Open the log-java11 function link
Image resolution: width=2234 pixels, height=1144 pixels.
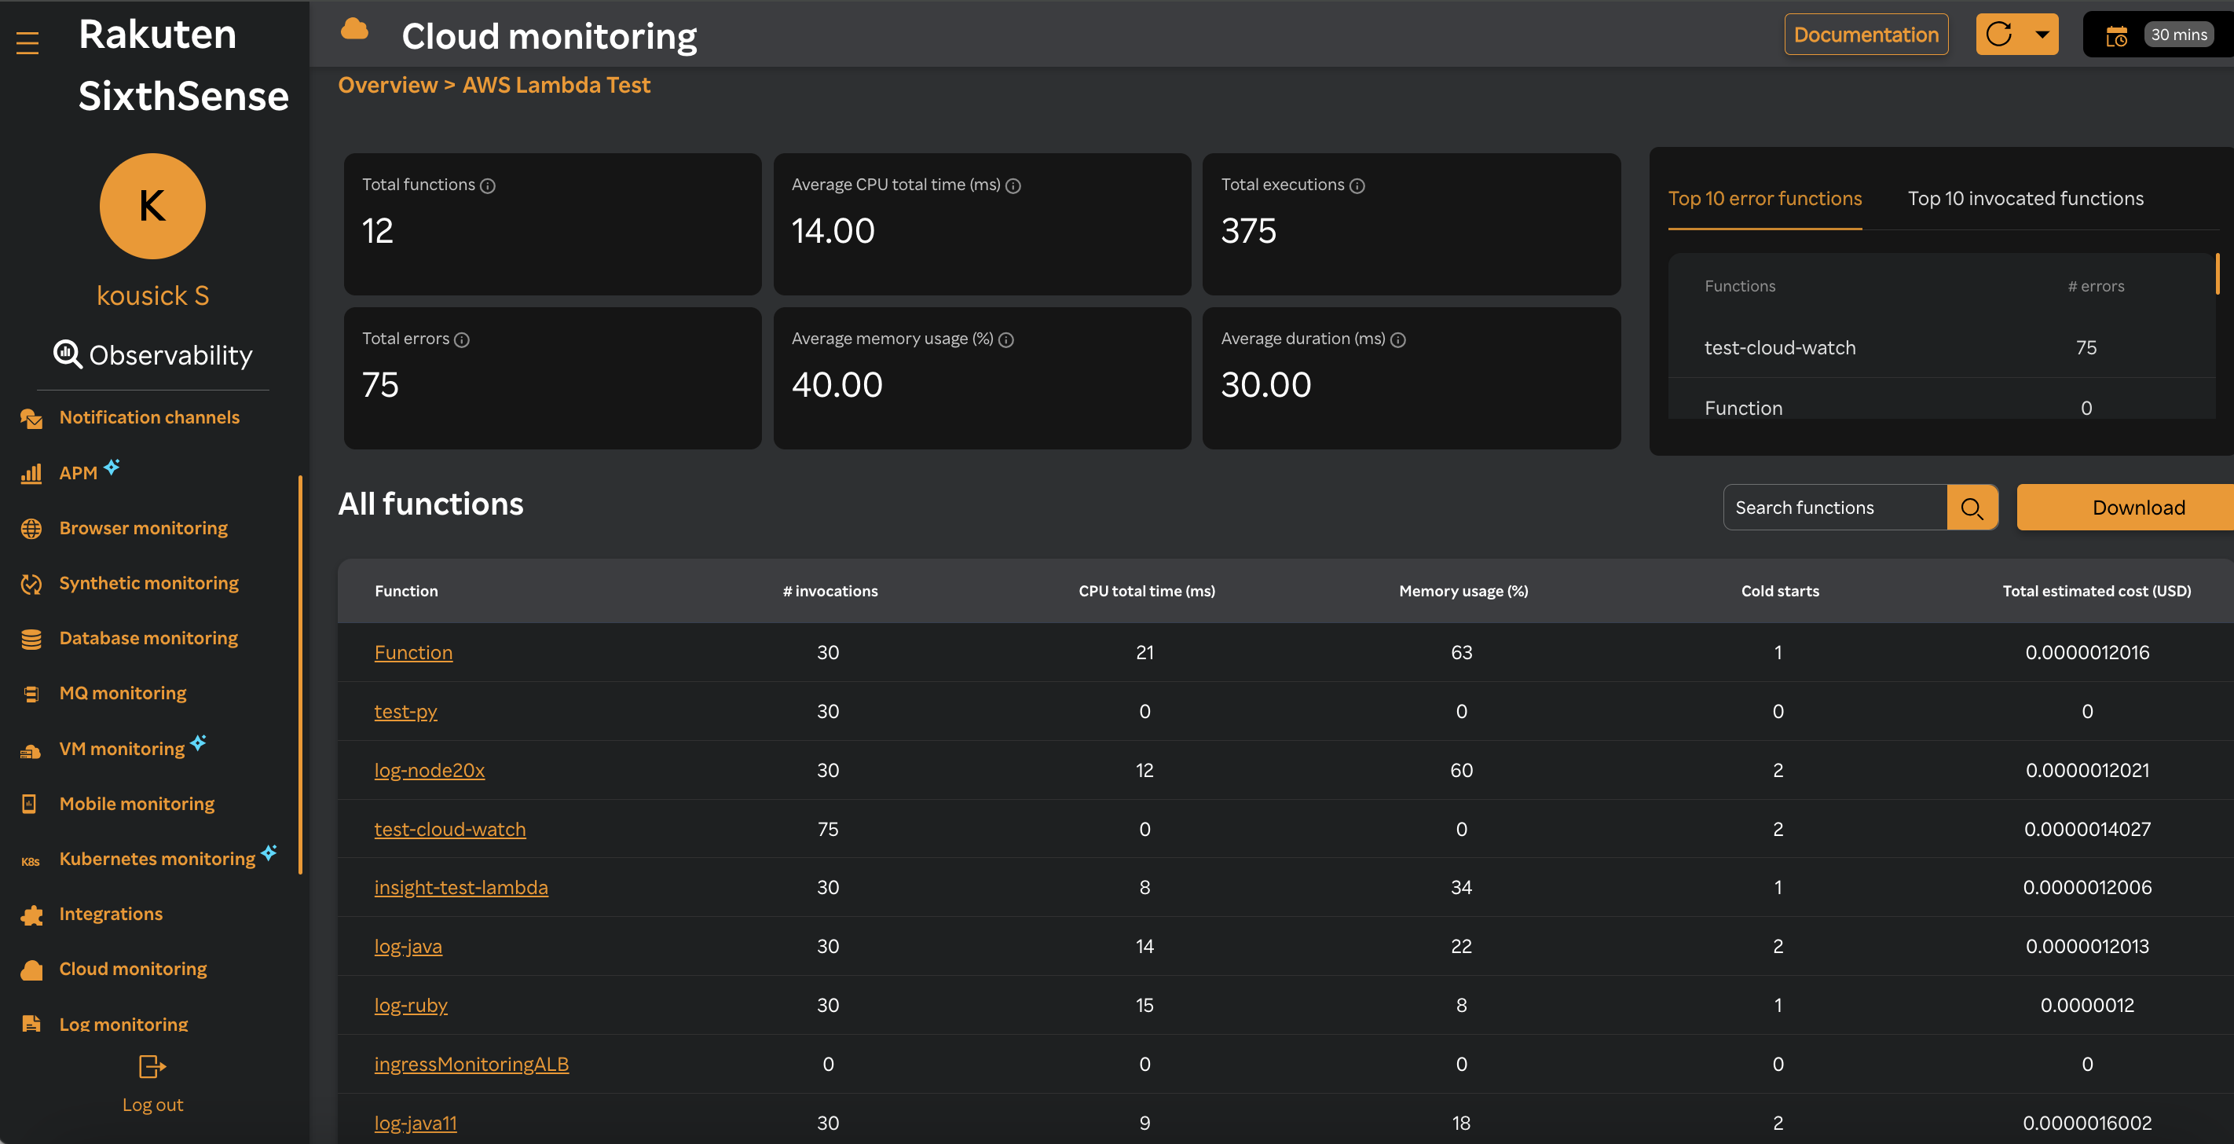(x=416, y=1124)
